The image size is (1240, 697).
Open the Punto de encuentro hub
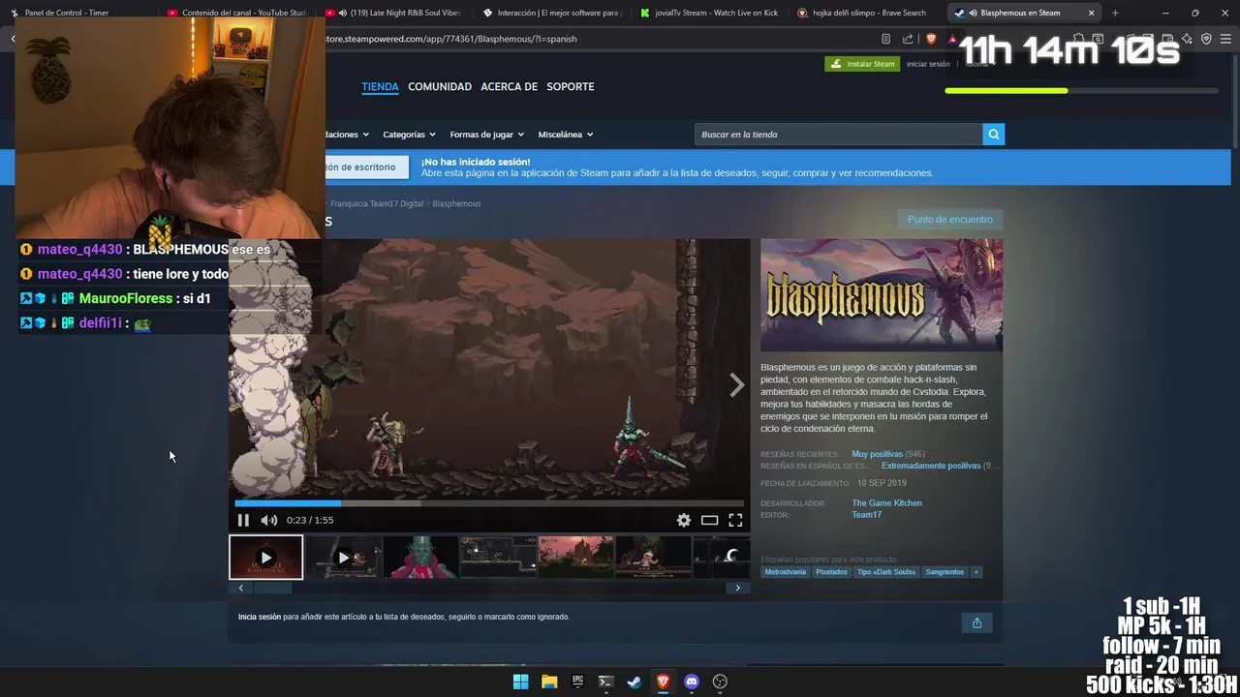click(950, 220)
